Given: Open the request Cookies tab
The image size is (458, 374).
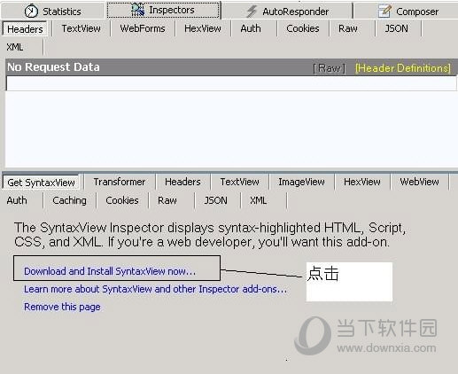Looking at the screenshot, I should coord(303,28).
